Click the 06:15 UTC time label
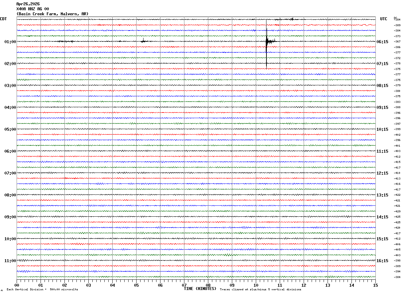Screen dimensions: 402x294 (x=382, y=41)
